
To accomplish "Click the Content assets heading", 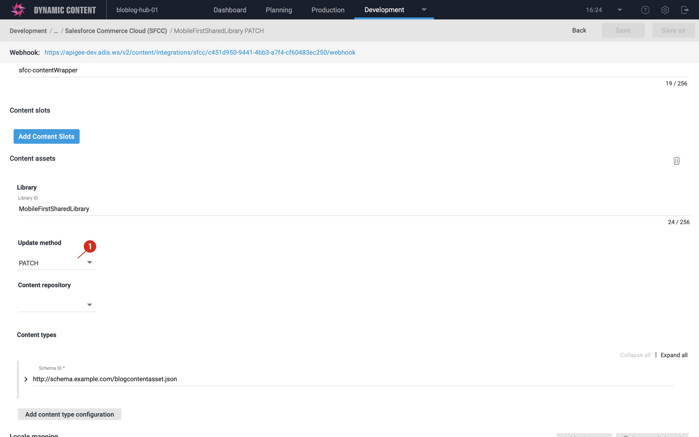I will pos(32,158).
